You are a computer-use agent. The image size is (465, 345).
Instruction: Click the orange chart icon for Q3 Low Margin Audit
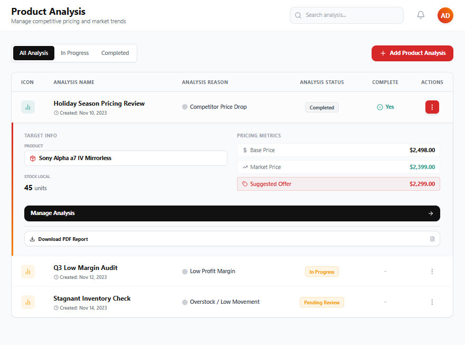pos(28,272)
